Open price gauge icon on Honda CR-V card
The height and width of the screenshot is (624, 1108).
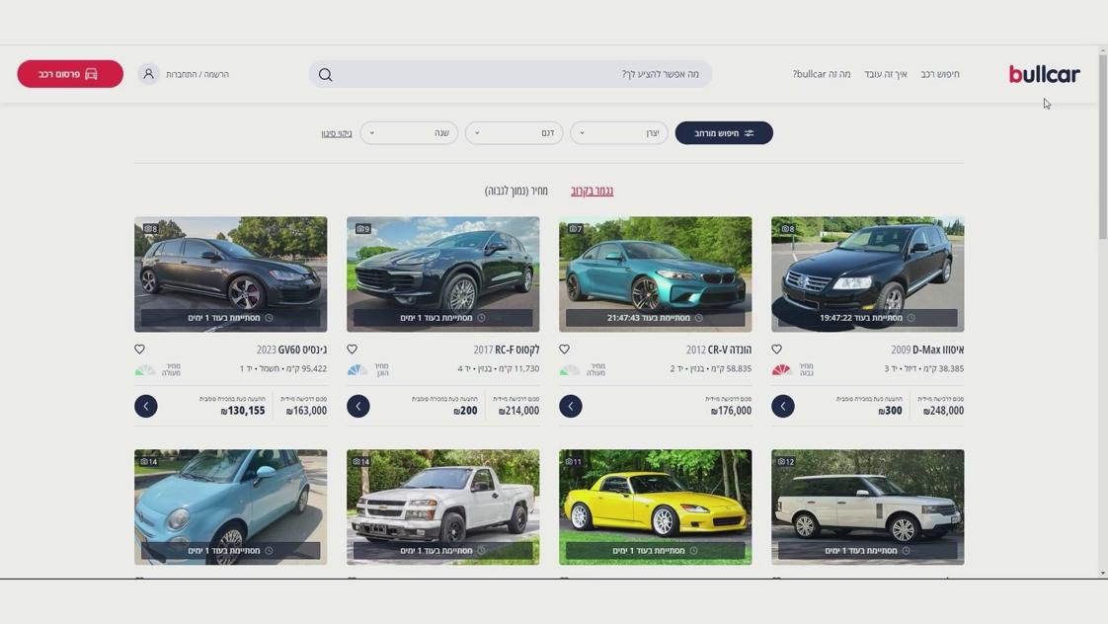click(569, 369)
